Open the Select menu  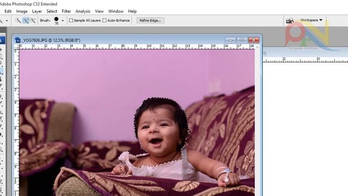point(52,11)
